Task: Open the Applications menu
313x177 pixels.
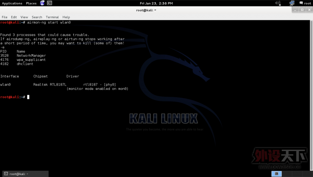Action: point(12,3)
